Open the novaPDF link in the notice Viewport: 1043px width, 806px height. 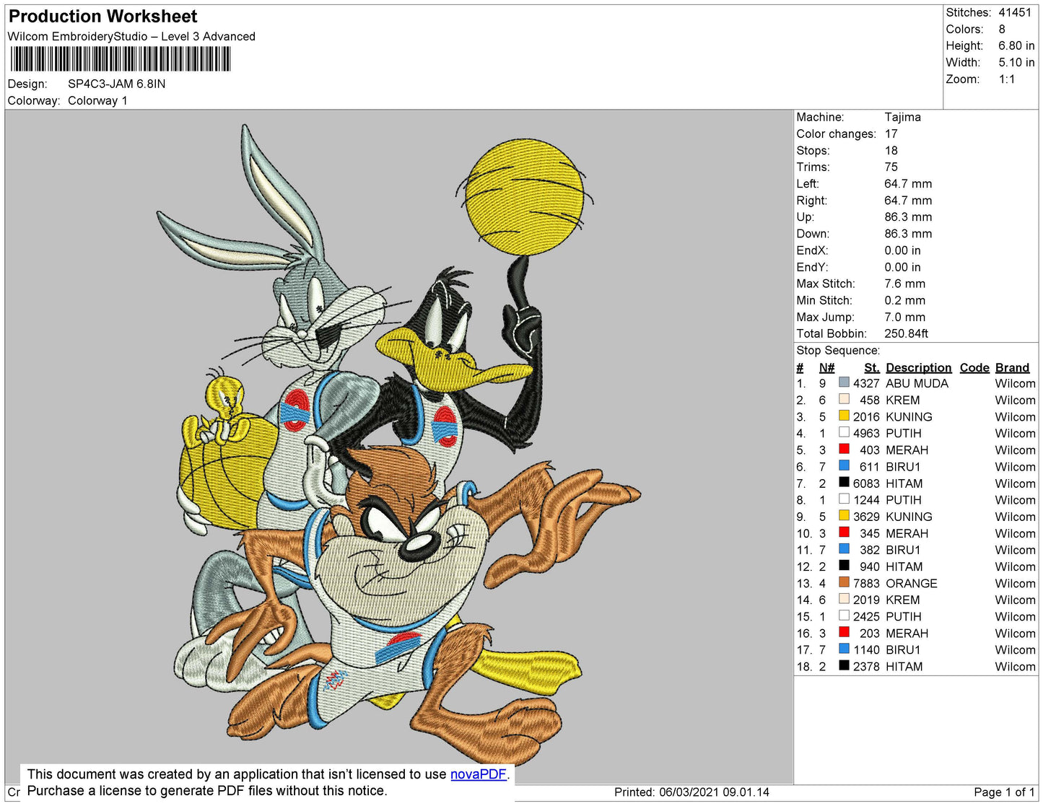(x=479, y=774)
